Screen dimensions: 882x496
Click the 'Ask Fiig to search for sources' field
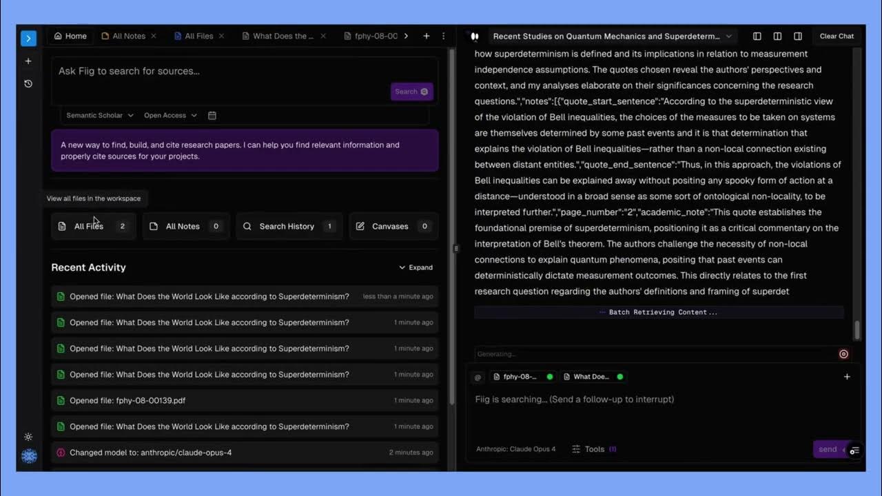(x=245, y=71)
